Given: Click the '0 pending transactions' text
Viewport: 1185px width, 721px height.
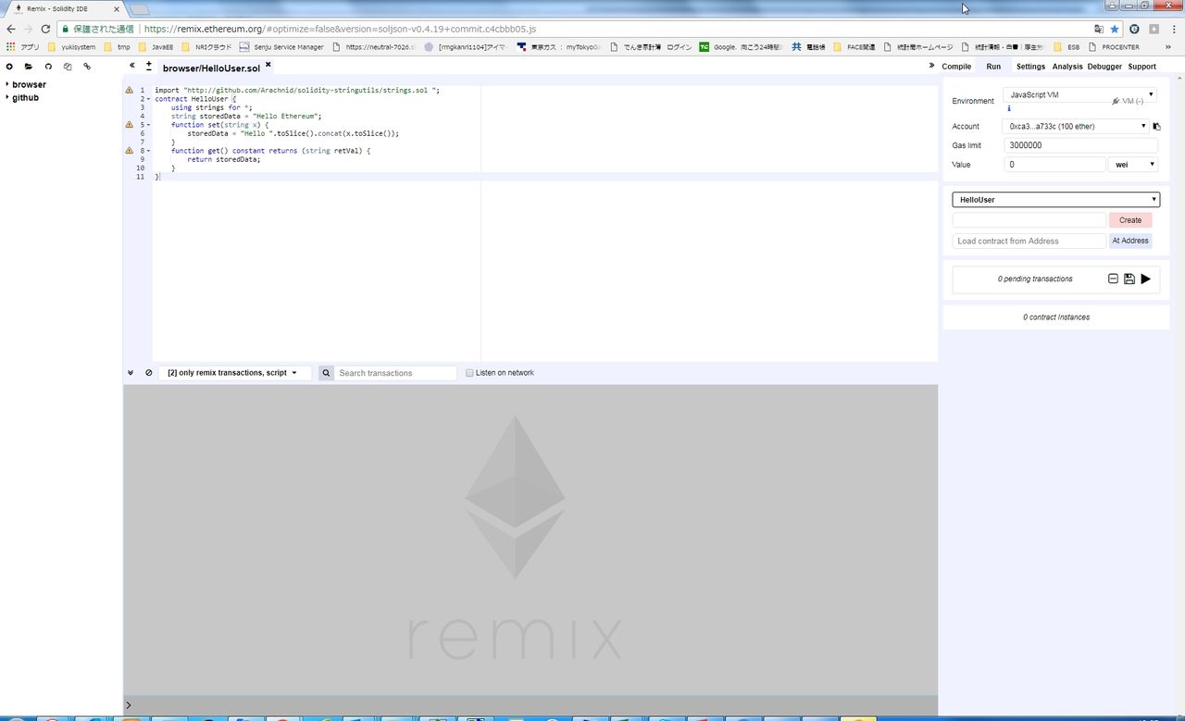Looking at the screenshot, I should pyautogui.click(x=1035, y=279).
